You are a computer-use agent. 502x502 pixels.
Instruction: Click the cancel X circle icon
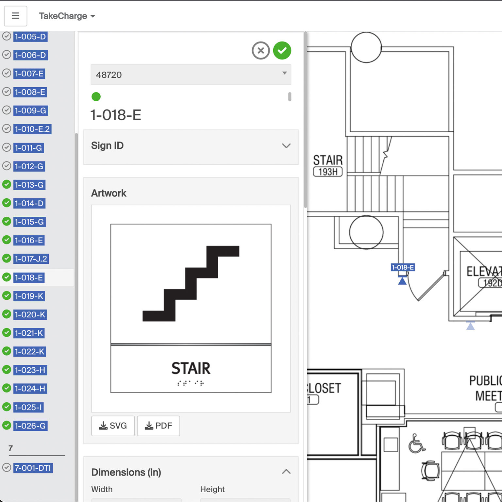260,51
